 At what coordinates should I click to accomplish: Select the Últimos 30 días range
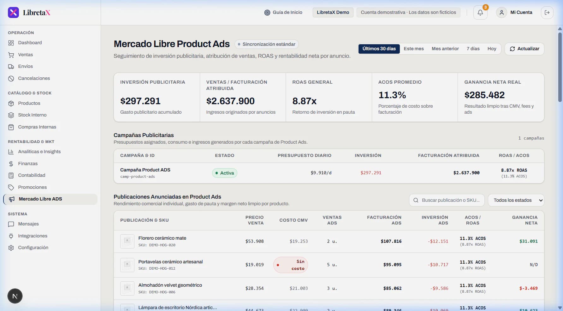pyautogui.click(x=379, y=49)
